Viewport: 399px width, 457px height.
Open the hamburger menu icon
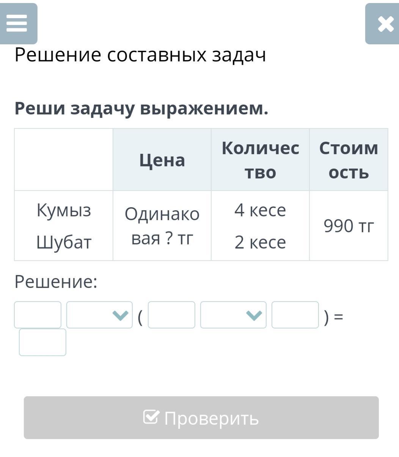click(17, 23)
